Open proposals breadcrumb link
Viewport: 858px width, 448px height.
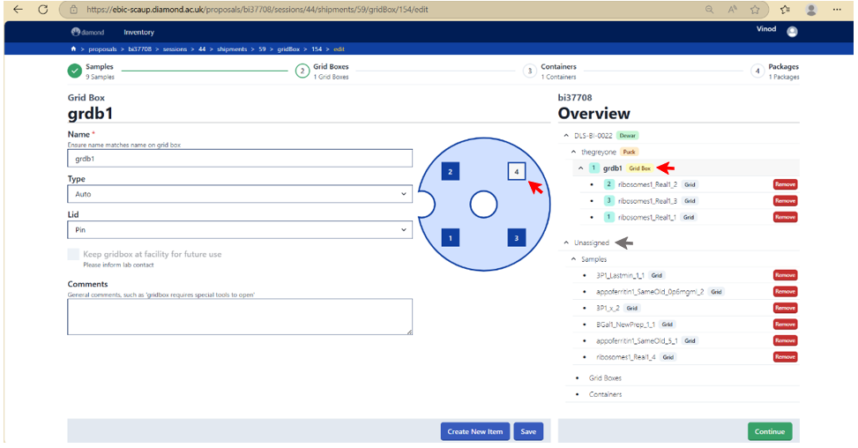102,49
